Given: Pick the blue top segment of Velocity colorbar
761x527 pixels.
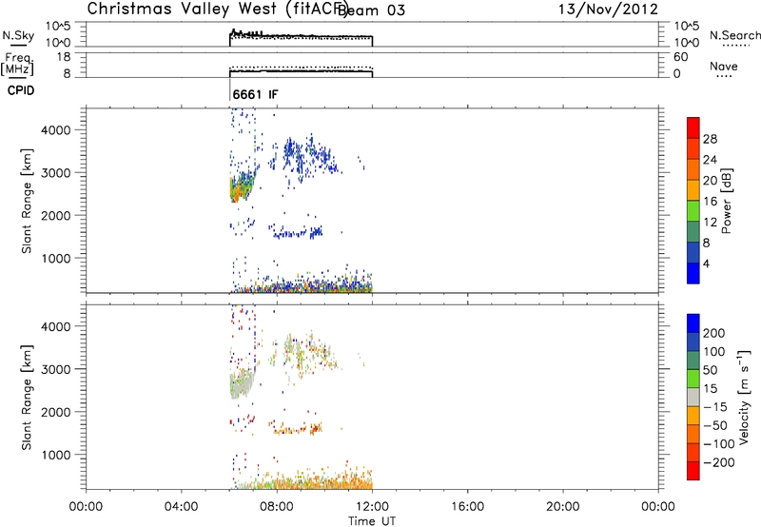Looking at the screenshot, I should click(x=693, y=323).
